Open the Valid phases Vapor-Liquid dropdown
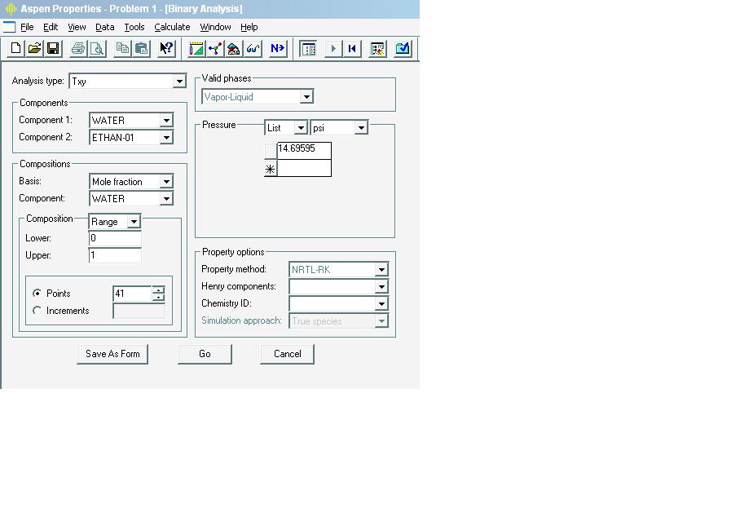This screenshot has width=753, height=517. tap(306, 96)
